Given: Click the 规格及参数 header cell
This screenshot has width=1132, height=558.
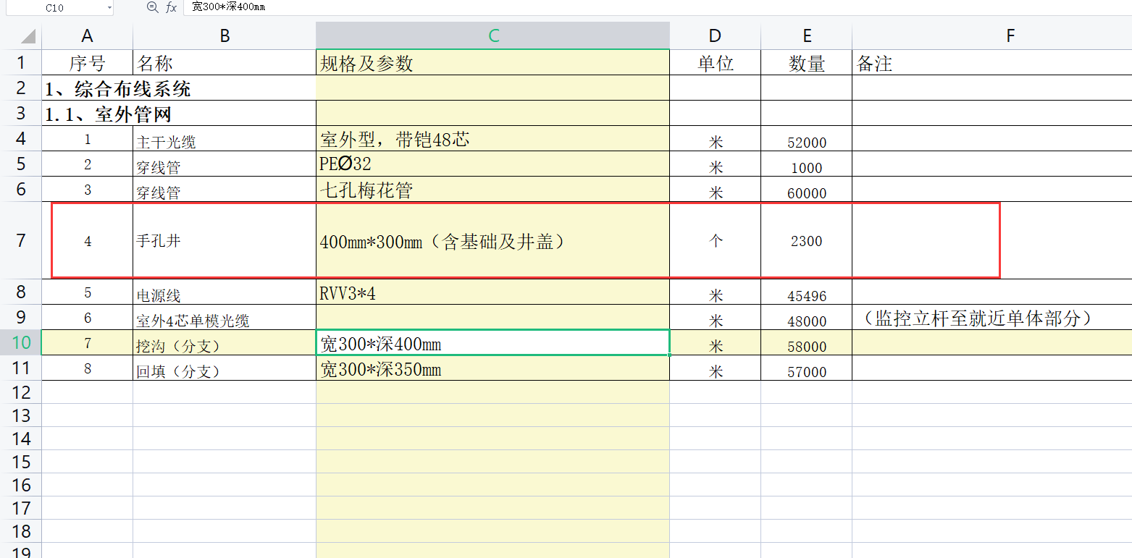Looking at the screenshot, I should (x=493, y=63).
